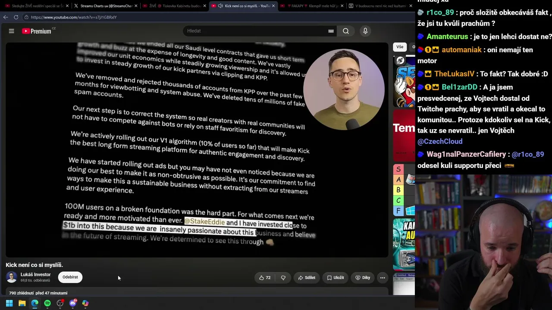This screenshot has width=552, height=310.
Task: Close the Tiskovka Kabinetu tab
Action: 205,6
